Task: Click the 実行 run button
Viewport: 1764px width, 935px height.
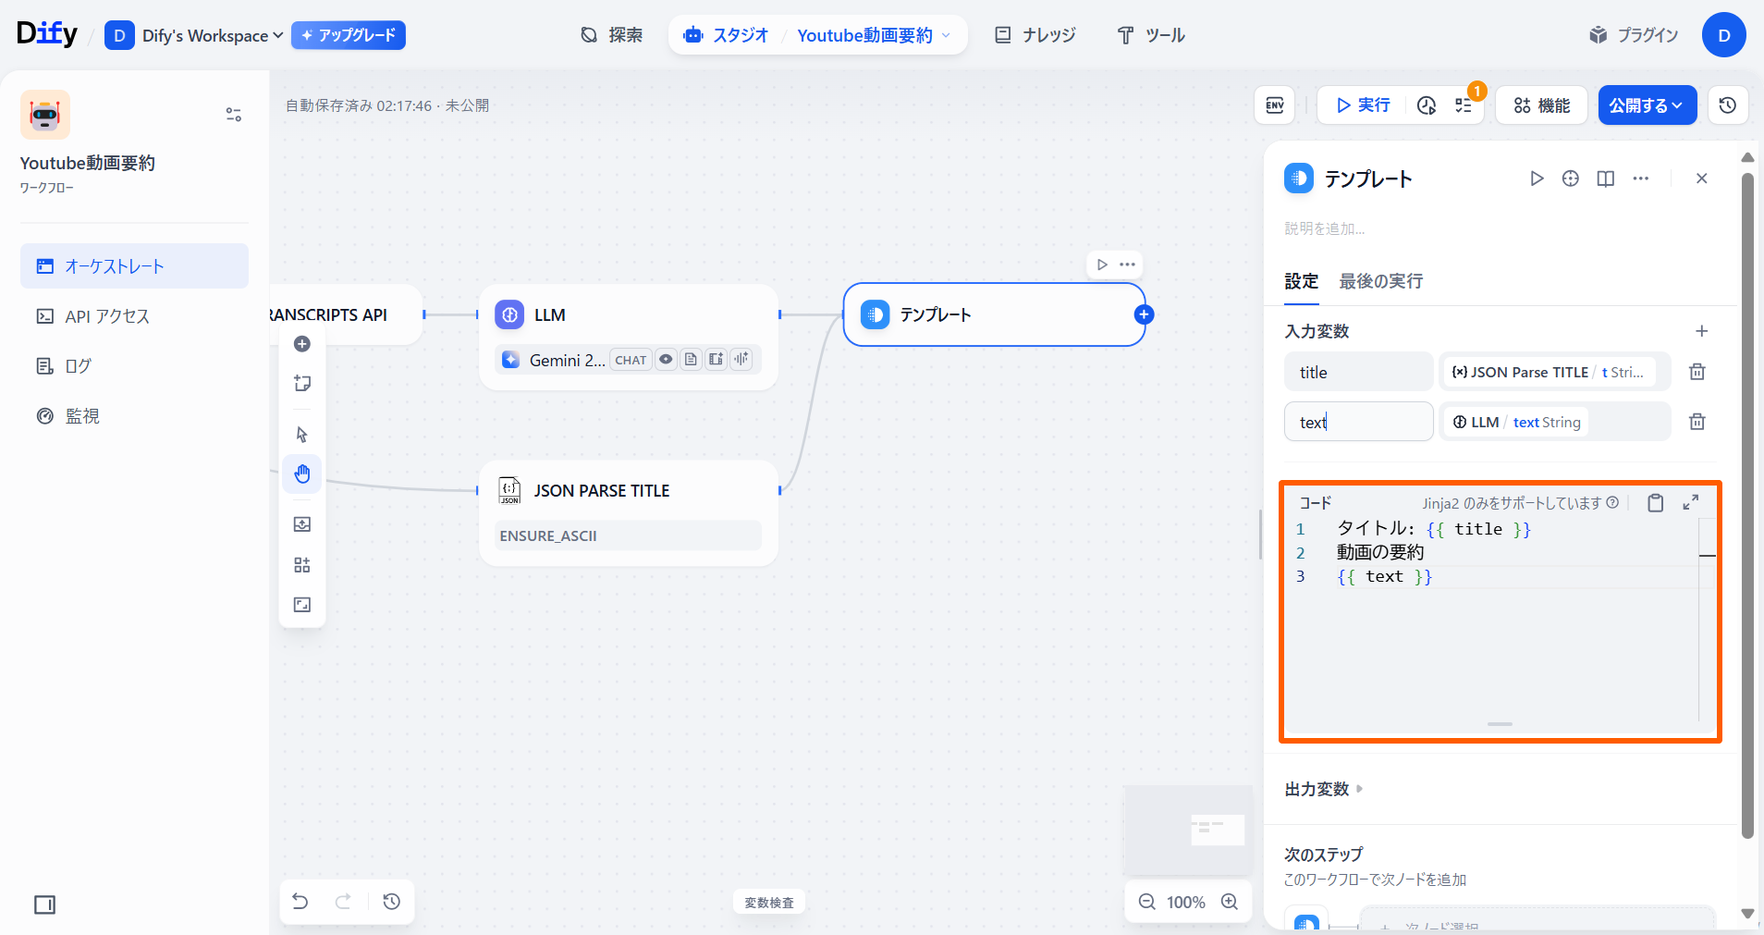Action: point(1363,105)
